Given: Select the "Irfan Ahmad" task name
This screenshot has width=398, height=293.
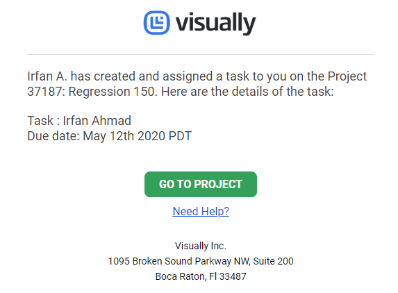Looking at the screenshot, I should click(x=97, y=121).
